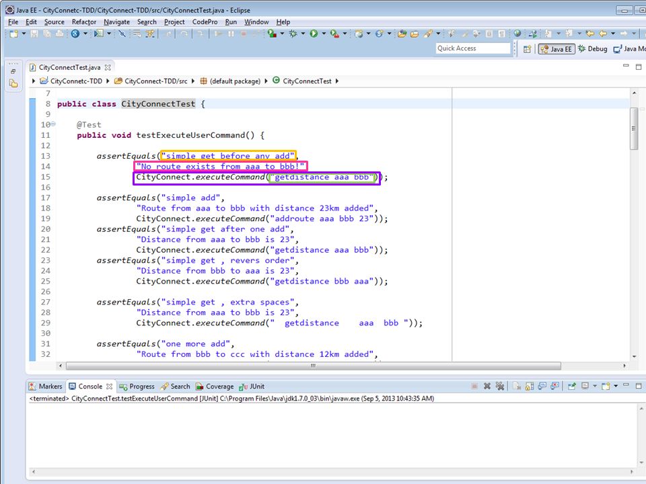Screen dimensions: 646x484
Task: Switch to the Debug perspective
Action: (592, 49)
